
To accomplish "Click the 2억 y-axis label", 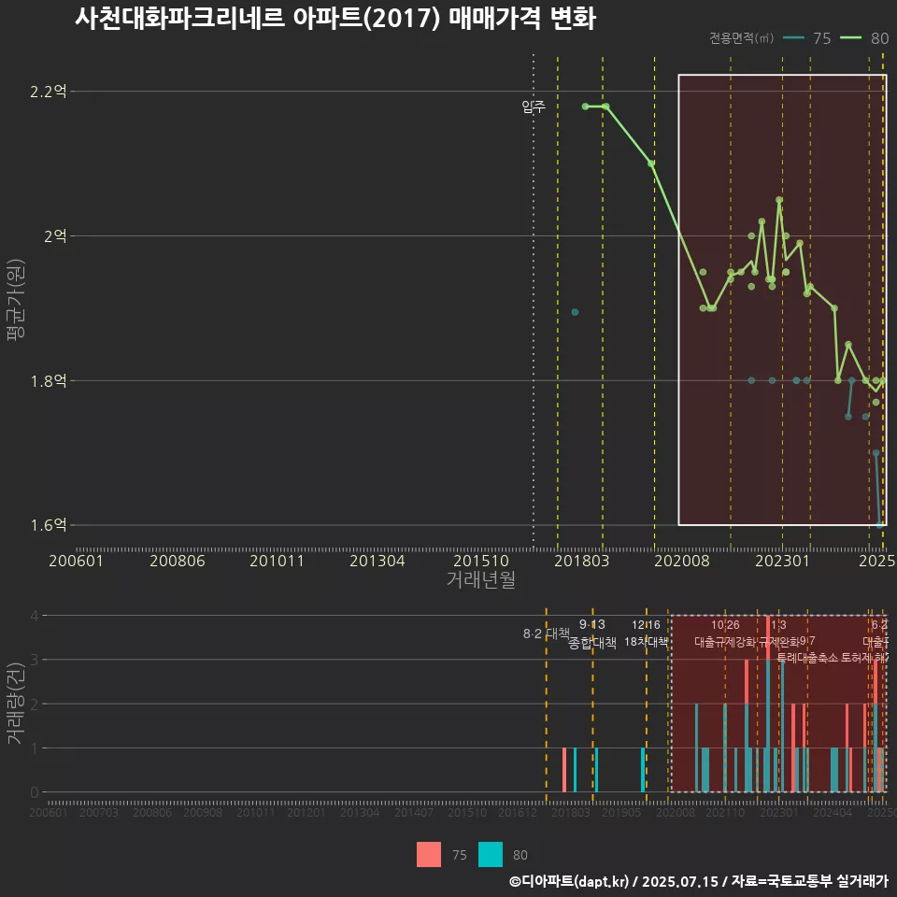I will [55, 235].
